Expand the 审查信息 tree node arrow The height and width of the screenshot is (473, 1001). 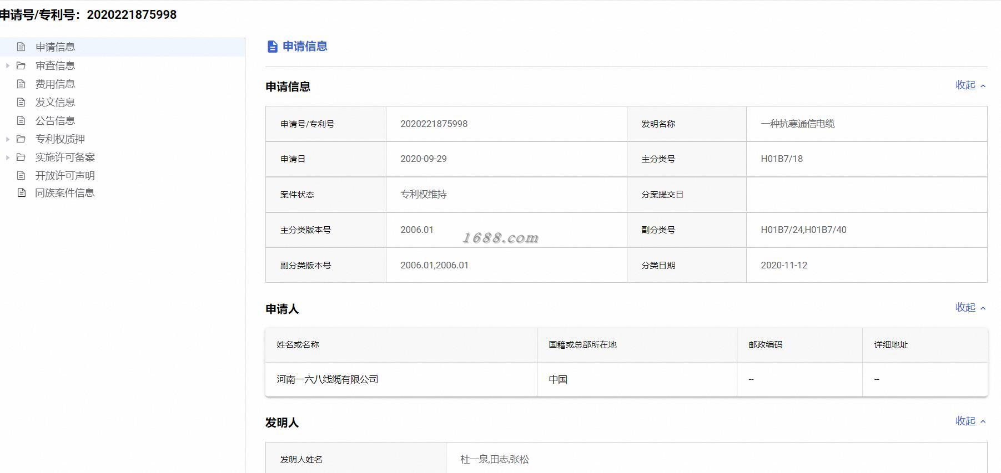(x=8, y=65)
